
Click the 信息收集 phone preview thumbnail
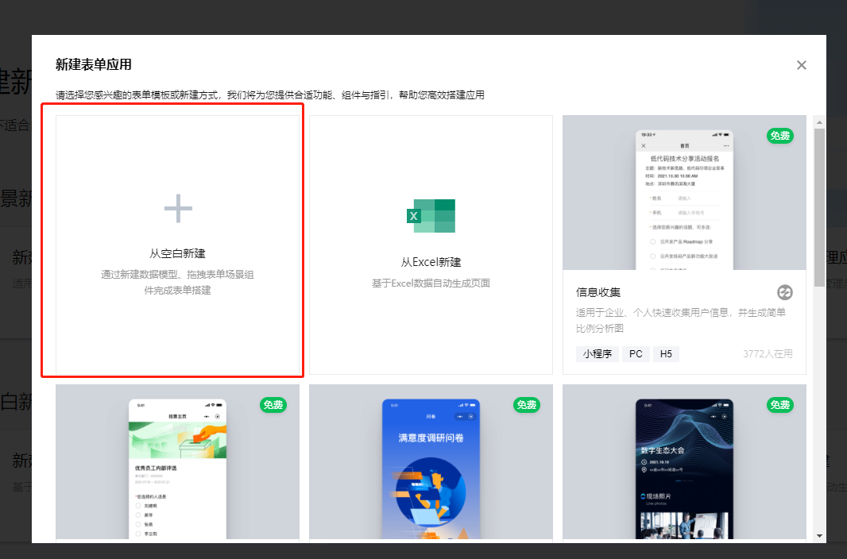[684, 193]
